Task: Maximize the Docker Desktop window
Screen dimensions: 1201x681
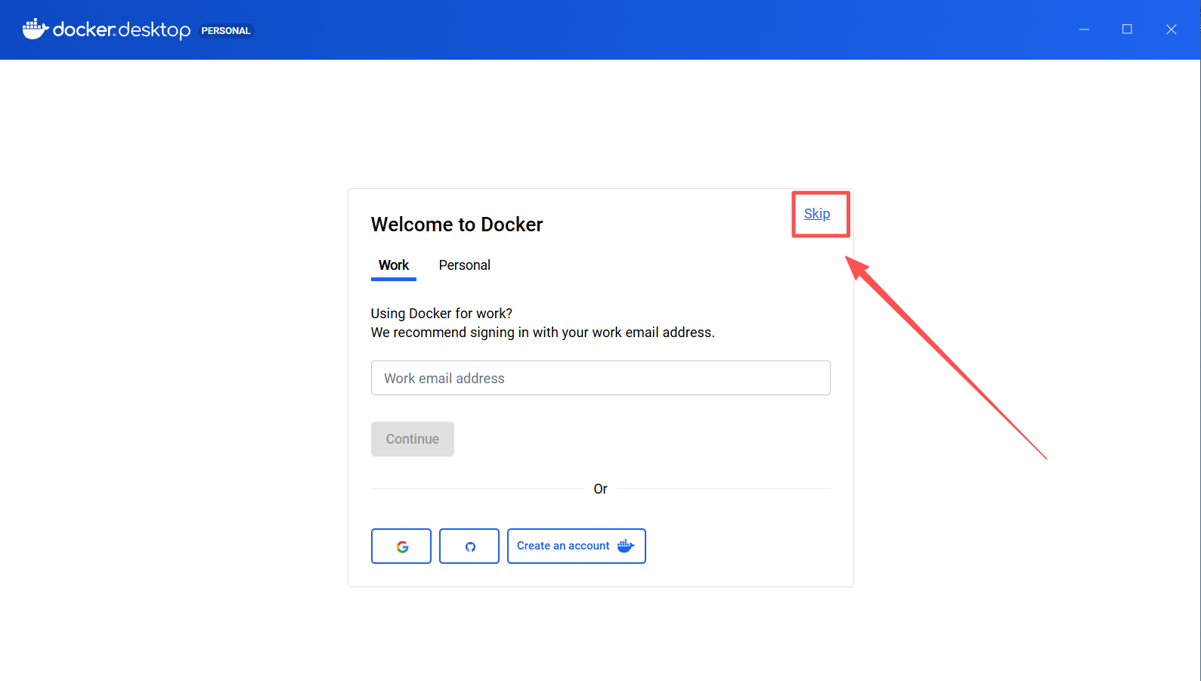Action: (1127, 29)
